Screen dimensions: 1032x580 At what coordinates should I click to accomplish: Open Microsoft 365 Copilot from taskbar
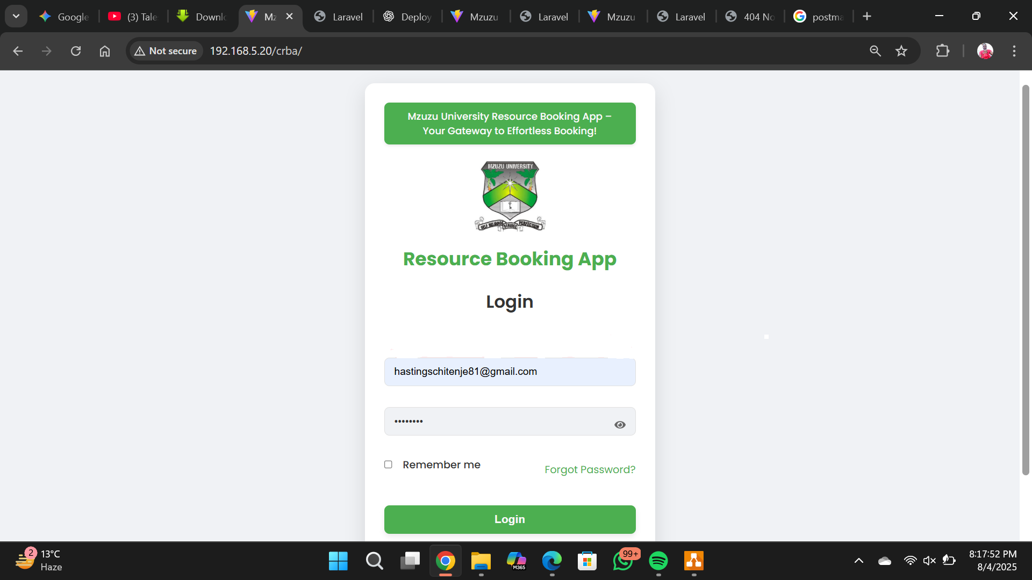click(x=517, y=561)
